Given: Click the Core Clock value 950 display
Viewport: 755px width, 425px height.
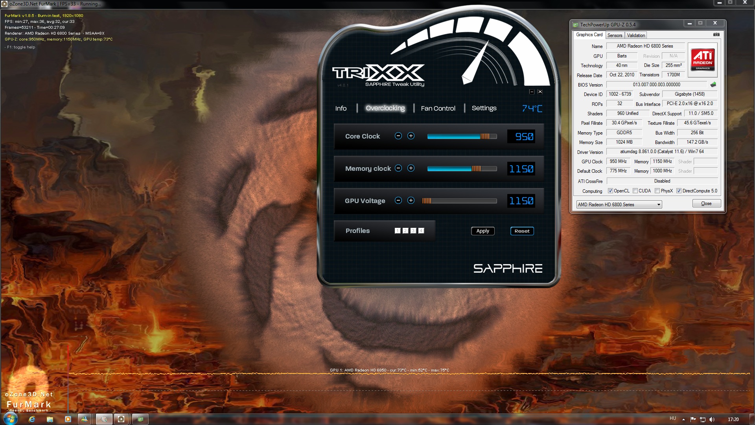Looking at the screenshot, I should (x=521, y=136).
